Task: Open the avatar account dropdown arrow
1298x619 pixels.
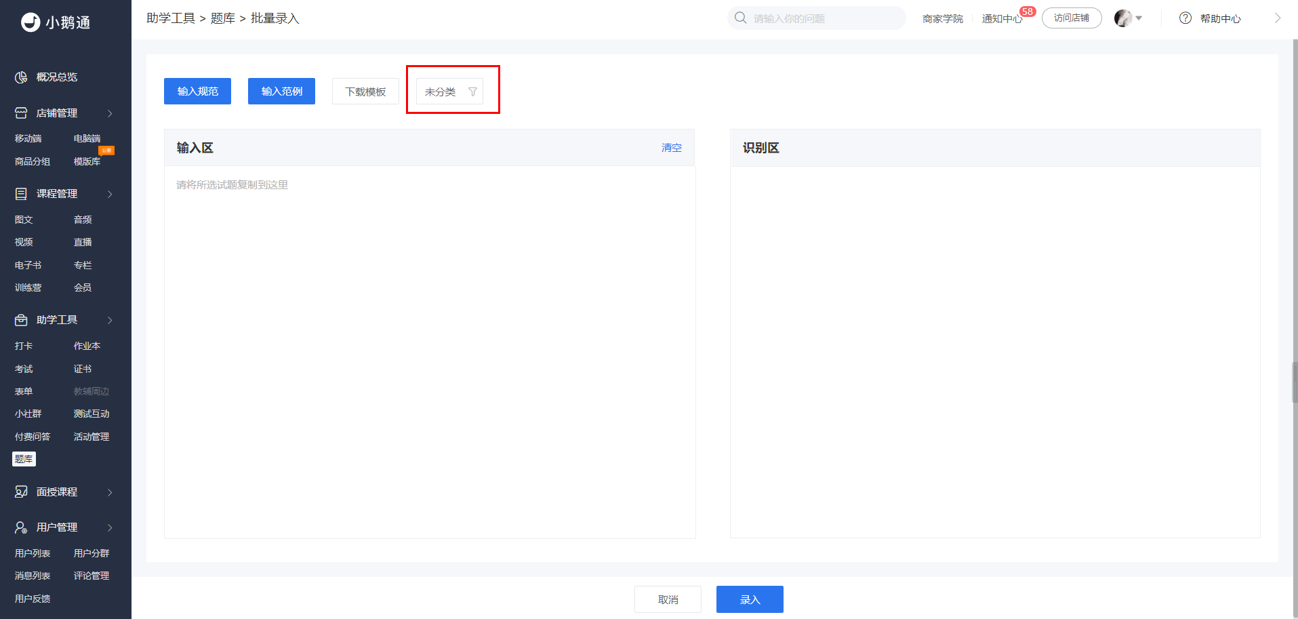Action: [x=1139, y=18]
